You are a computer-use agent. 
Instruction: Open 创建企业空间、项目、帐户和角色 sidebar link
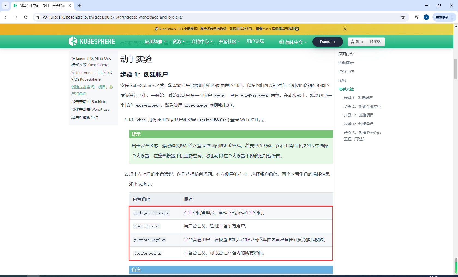(x=92, y=90)
